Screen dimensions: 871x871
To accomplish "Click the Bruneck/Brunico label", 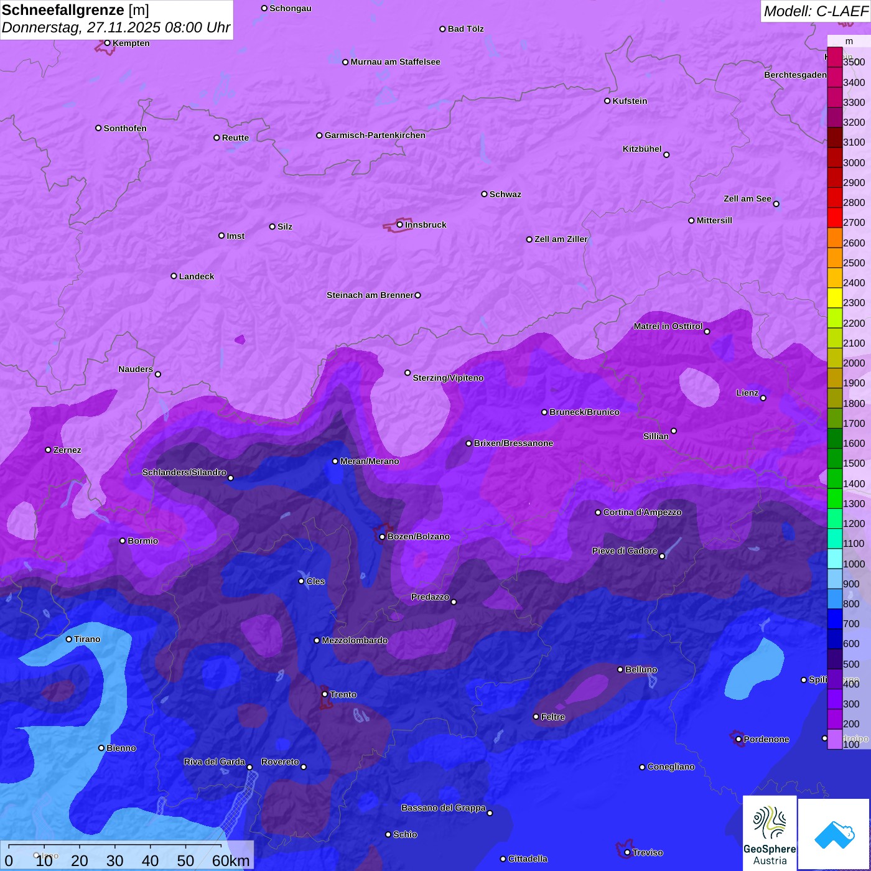I will 584,412.
